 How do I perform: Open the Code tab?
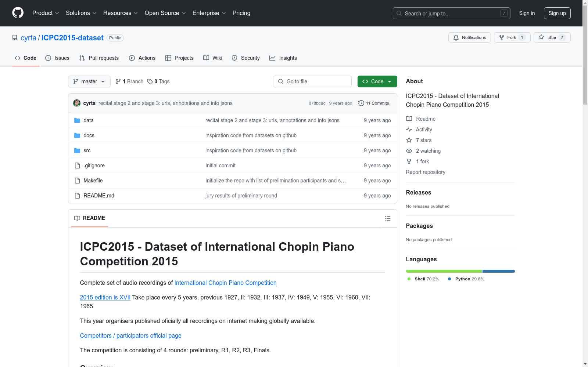(26, 58)
